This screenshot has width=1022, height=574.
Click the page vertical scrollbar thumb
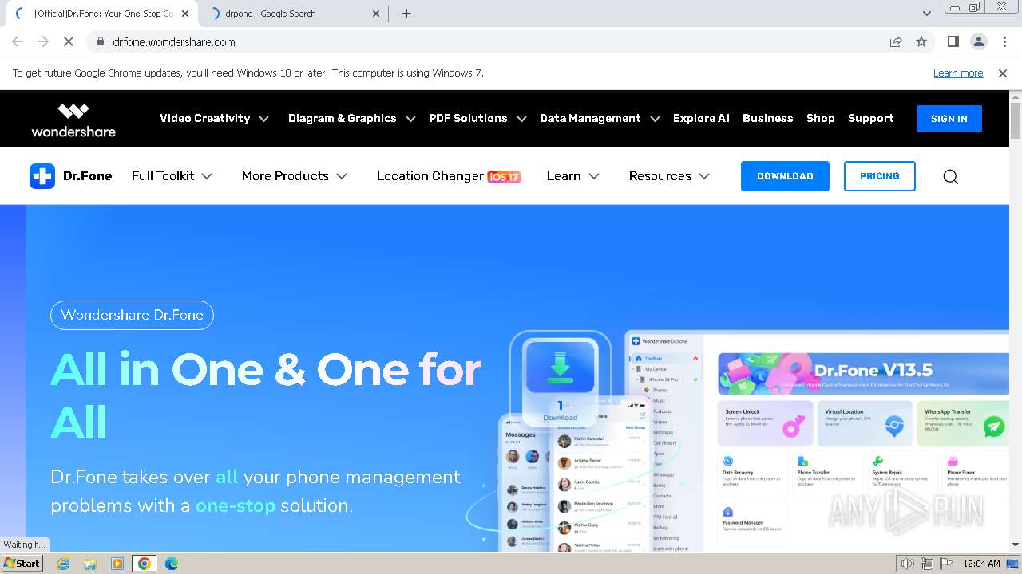click(x=1016, y=120)
